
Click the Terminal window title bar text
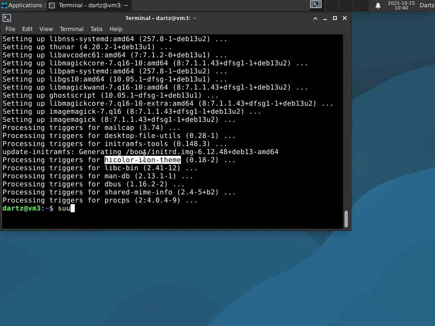(x=161, y=18)
